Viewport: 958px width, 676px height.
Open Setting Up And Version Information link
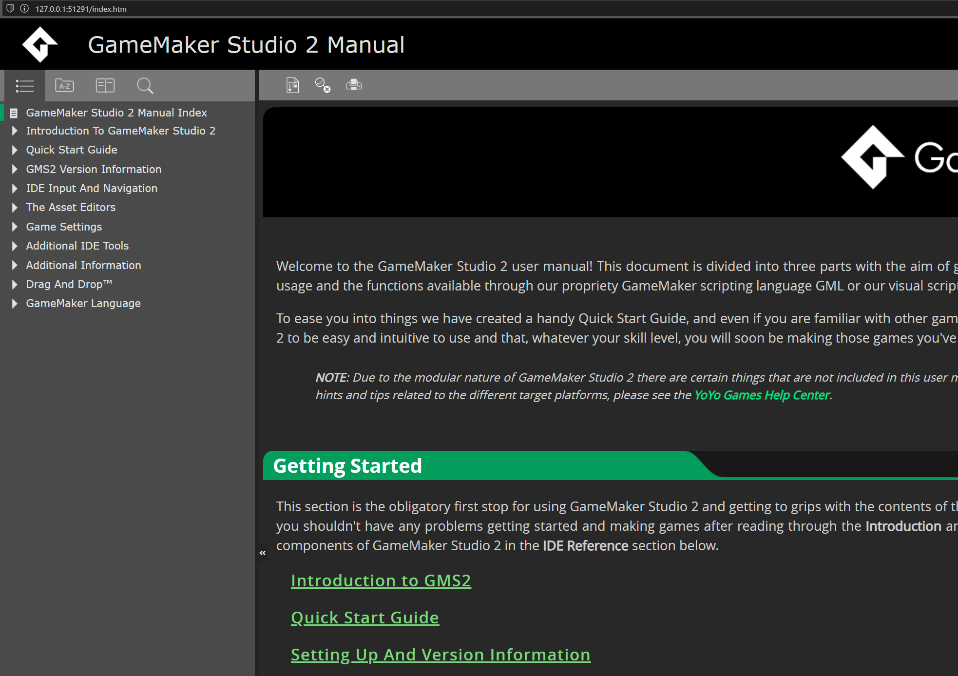point(441,655)
